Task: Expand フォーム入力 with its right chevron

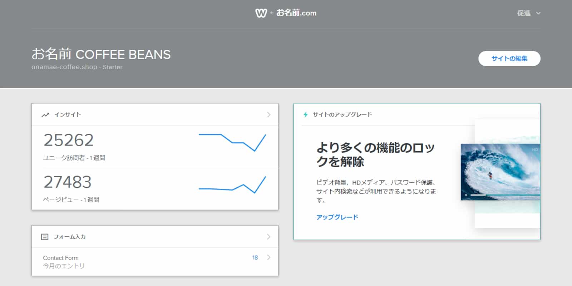Action: 269,237
